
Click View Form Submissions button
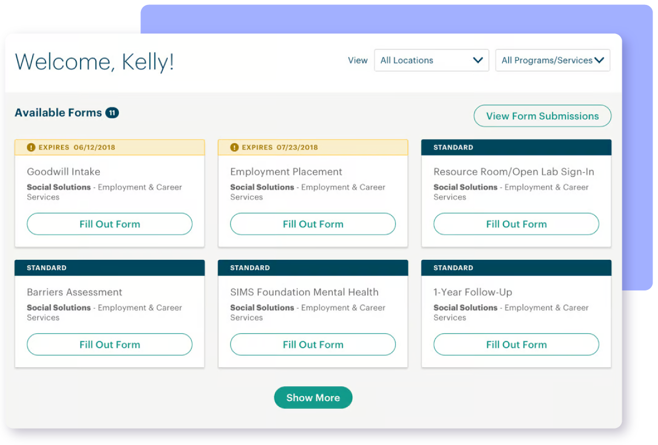point(542,116)
